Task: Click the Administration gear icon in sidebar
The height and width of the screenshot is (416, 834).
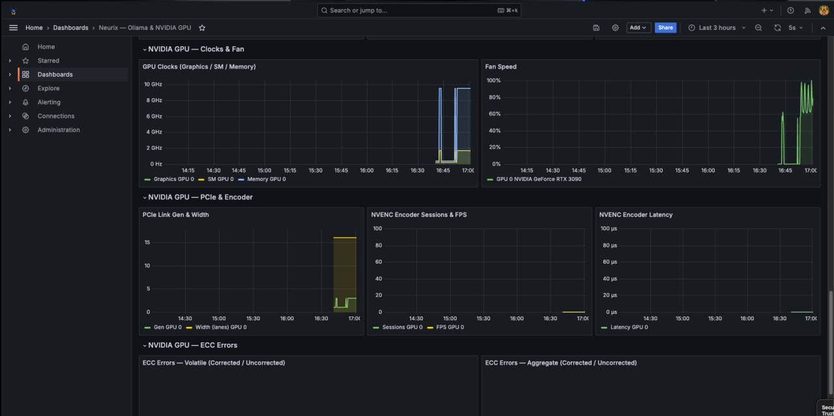Action: click(x=25, y=130)
